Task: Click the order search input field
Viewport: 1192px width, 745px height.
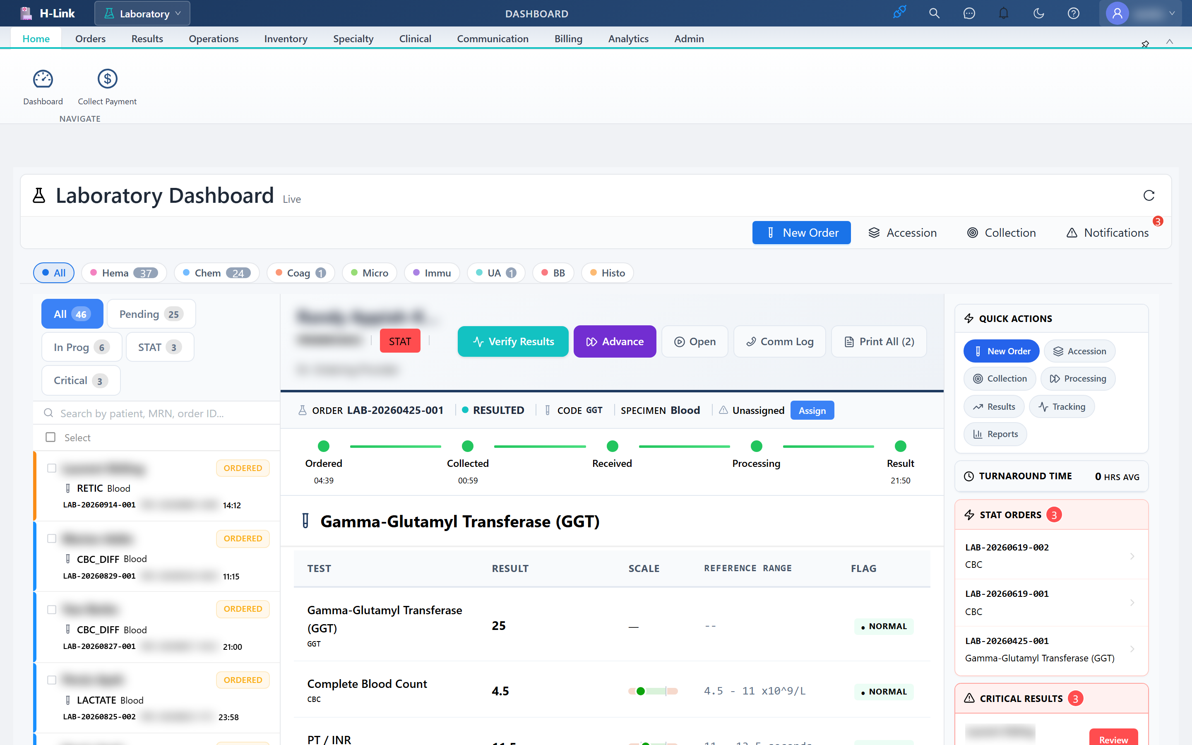Action: [156, 413]
